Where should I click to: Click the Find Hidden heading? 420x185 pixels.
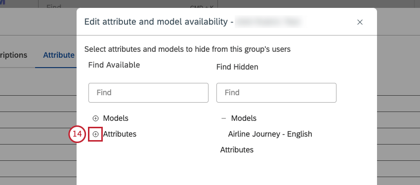click(x=237, y=67)
